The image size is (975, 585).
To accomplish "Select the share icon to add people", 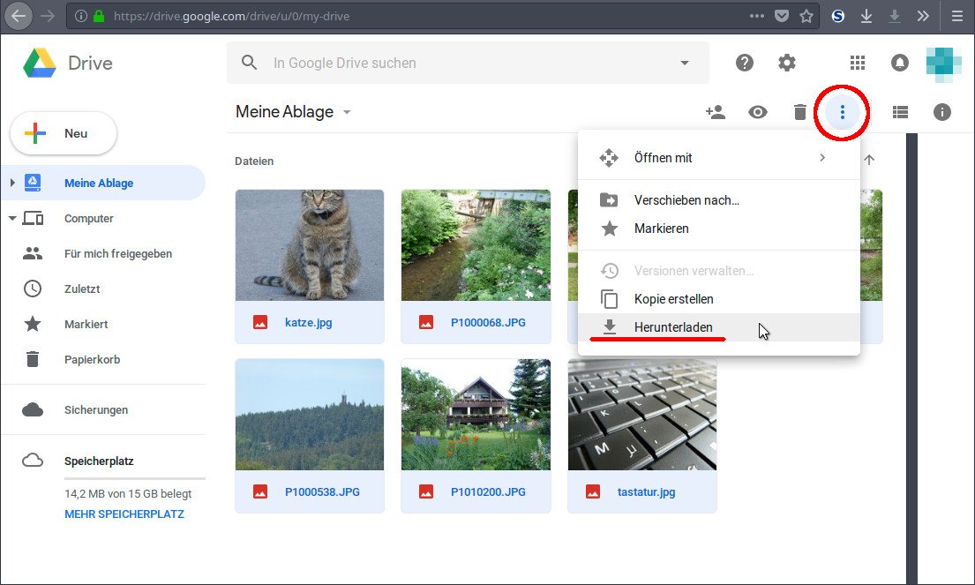I will (x=716, y=112).
